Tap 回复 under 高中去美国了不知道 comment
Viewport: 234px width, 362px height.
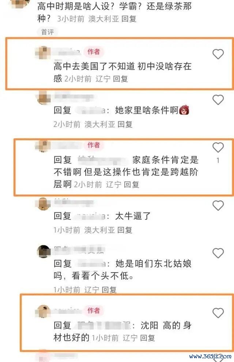120,79
